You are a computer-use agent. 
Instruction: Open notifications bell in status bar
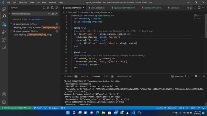(203, 108)
